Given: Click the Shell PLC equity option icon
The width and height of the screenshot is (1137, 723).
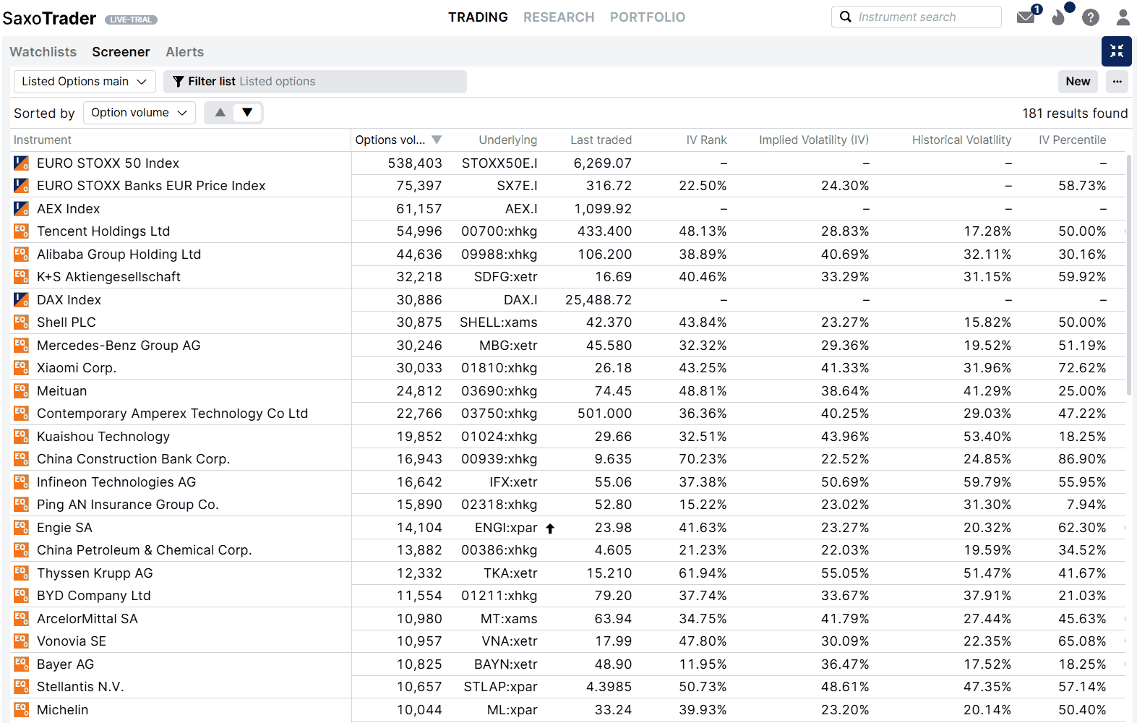Looking at the screenshot, I should [21, 322].
